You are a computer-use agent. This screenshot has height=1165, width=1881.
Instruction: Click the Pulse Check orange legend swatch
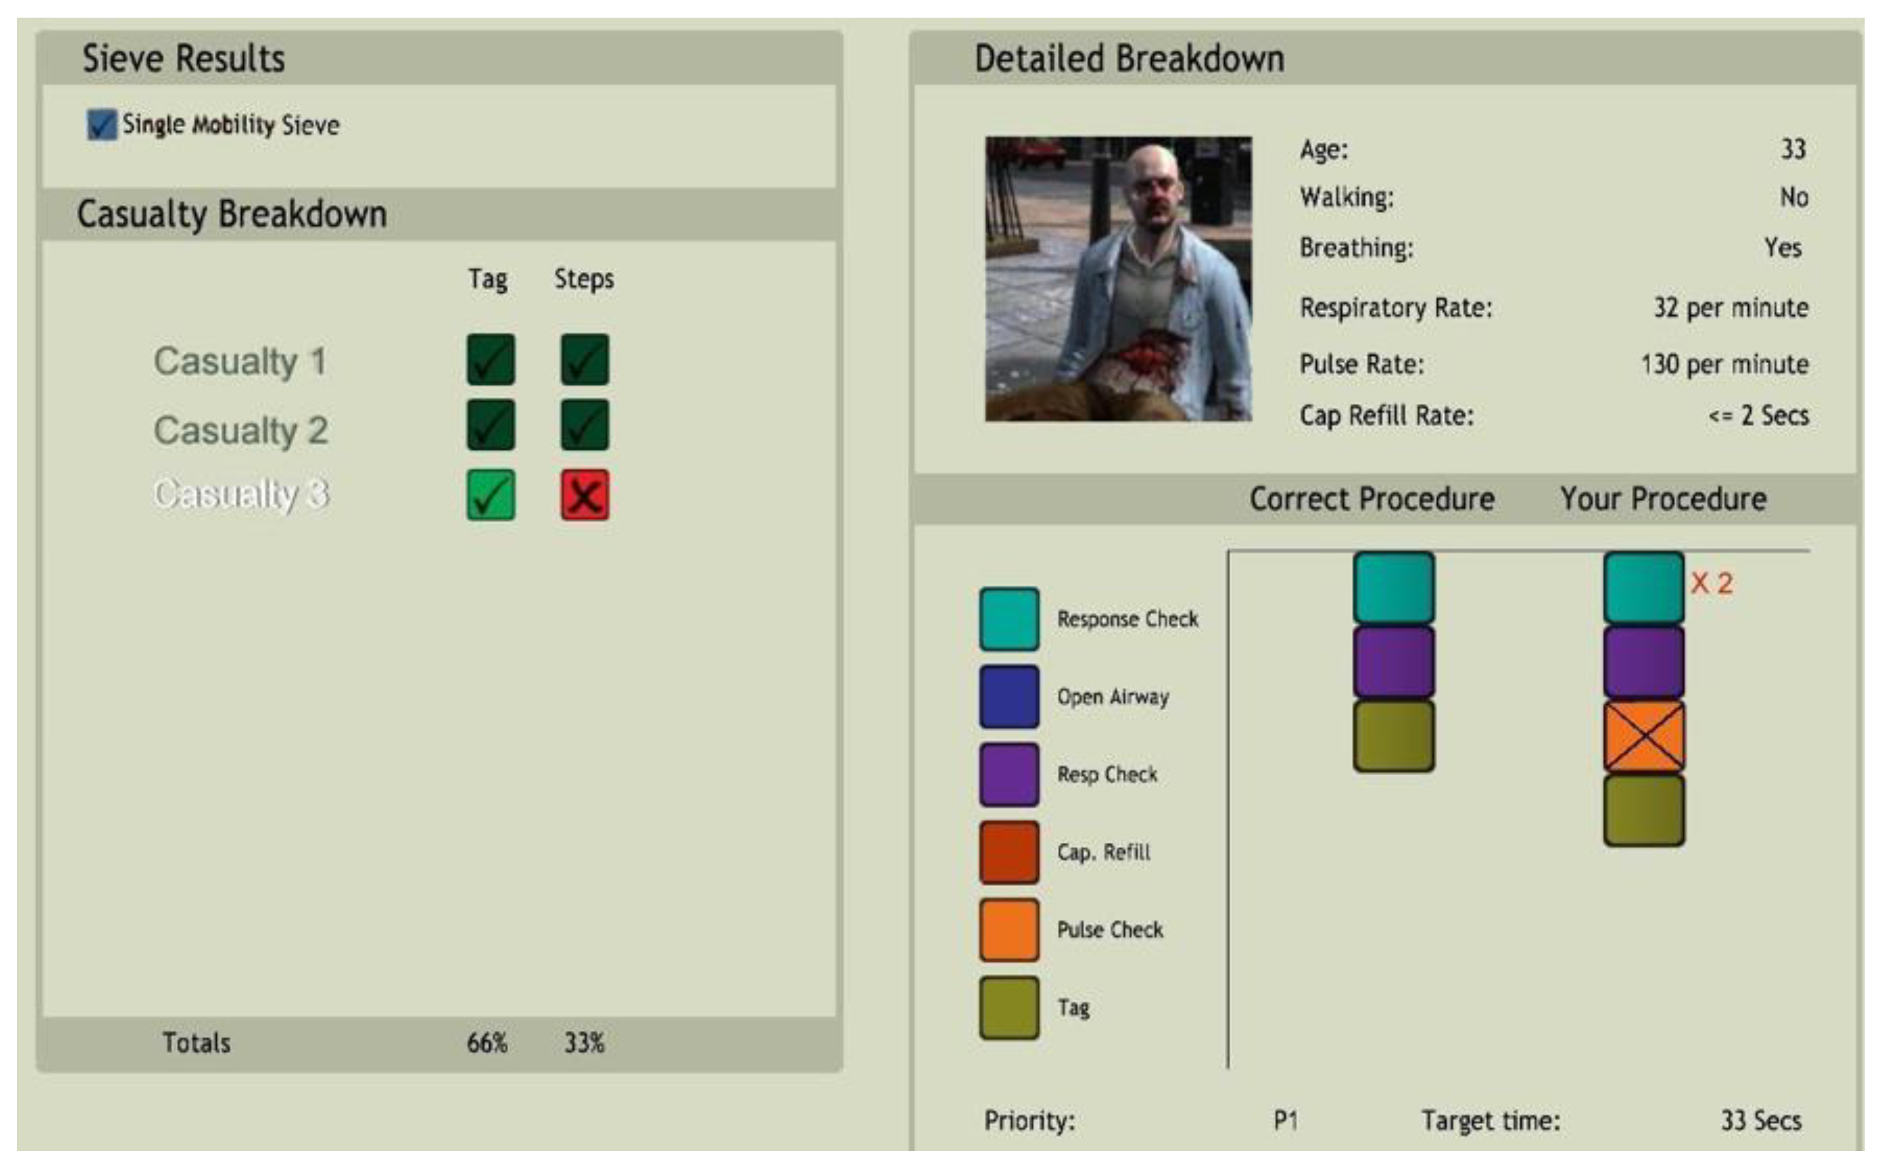(x=1009, y=930)
